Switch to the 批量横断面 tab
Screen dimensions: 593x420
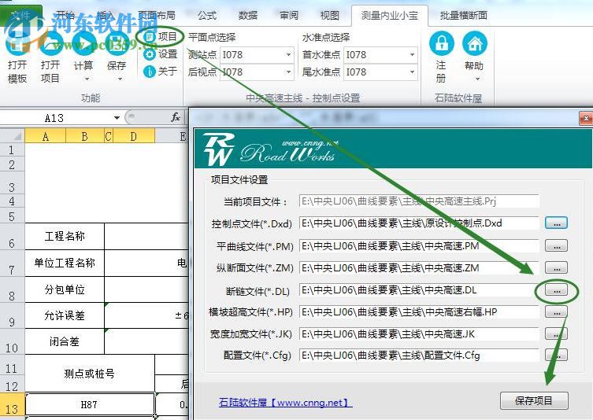(x=464, y=16)
